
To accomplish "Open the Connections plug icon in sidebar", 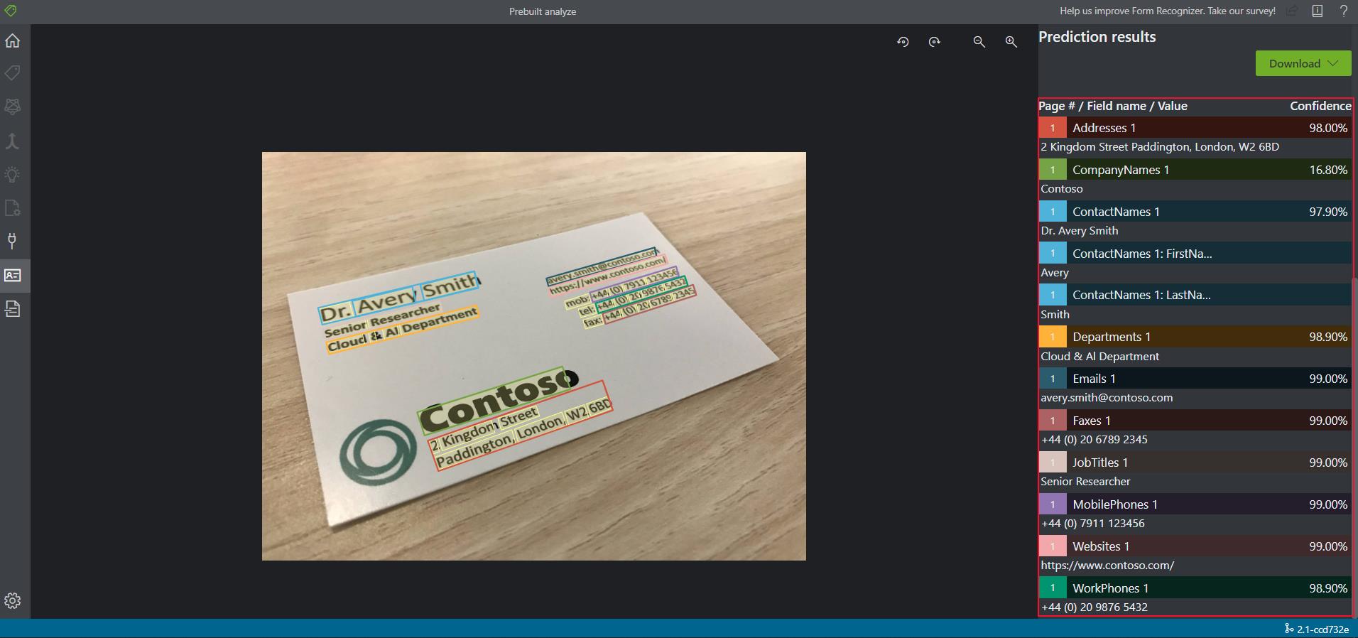I will pos(13,241).
